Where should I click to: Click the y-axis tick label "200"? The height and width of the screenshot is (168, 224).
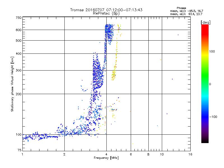pos(18,94)
